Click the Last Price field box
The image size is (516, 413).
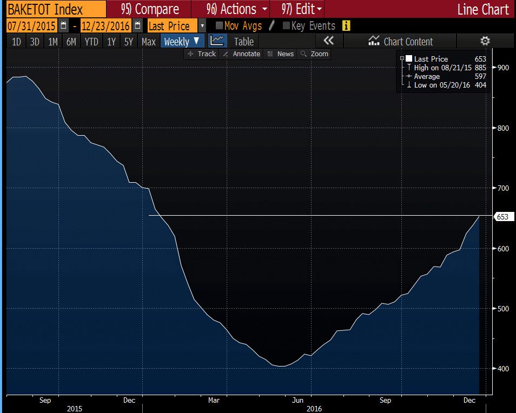tap(173, 25)
